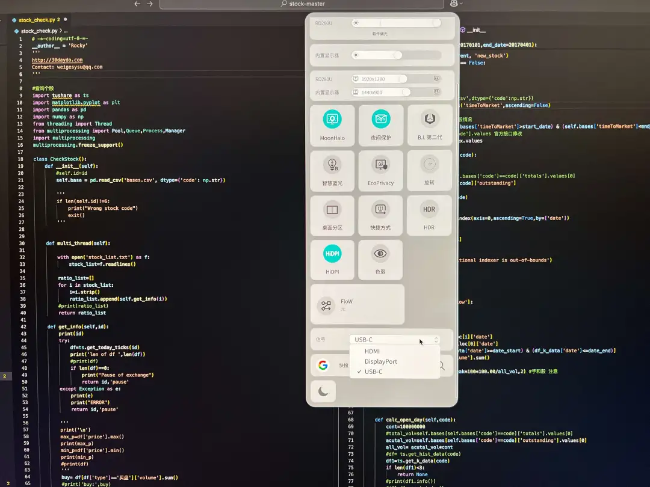Toggle the 夜间保护 night protection tile

coord(380,125)
